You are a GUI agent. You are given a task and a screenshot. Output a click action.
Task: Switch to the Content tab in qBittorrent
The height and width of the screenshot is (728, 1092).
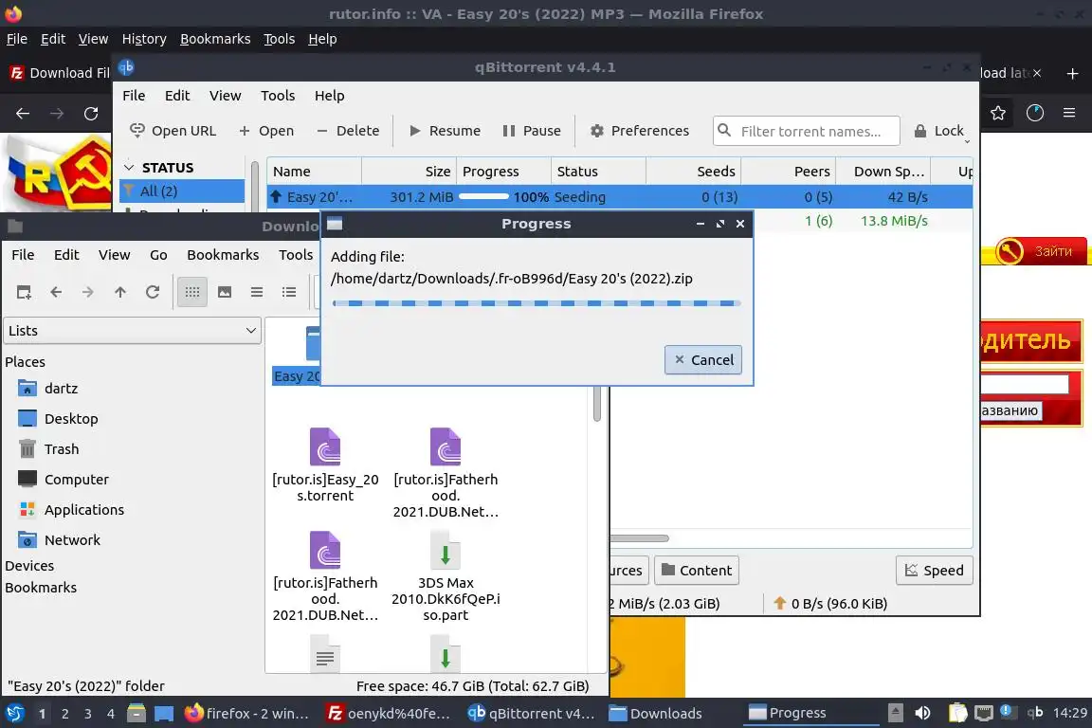(697, 570)
